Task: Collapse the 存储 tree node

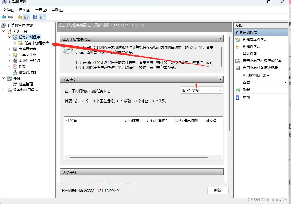Action: click(4, 78)
